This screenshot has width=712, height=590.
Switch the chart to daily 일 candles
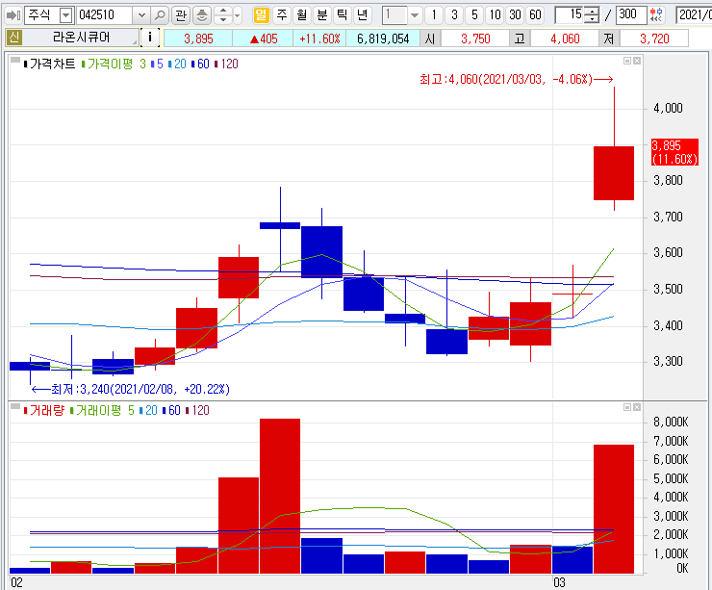[261, 15]
